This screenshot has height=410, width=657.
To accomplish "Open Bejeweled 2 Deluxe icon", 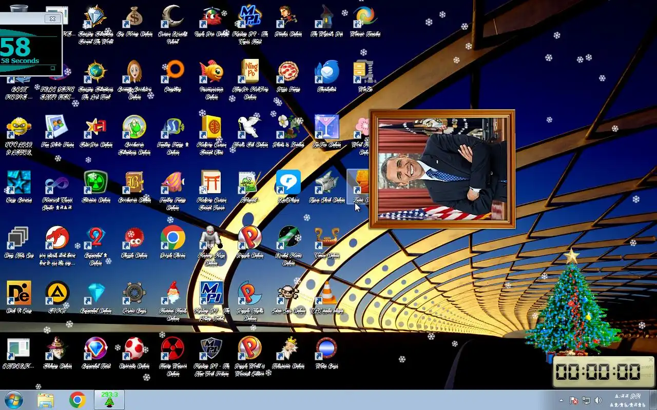I will (95, 238).
